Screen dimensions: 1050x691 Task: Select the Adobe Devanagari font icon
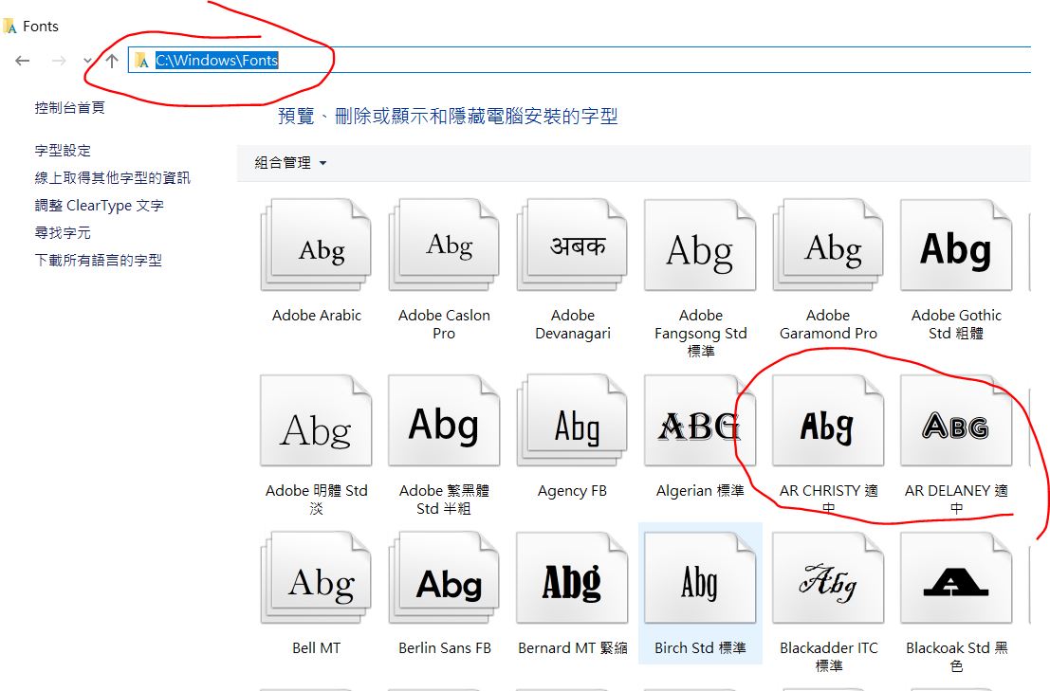point(573,245)
